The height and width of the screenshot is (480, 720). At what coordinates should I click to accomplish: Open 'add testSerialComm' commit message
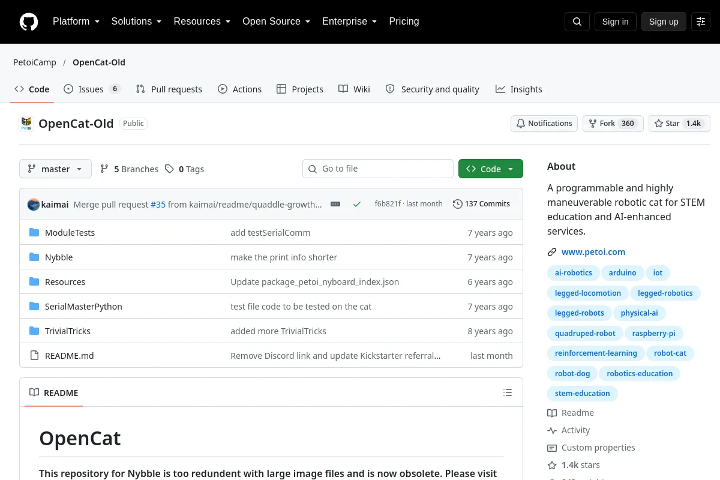(271, 233)
